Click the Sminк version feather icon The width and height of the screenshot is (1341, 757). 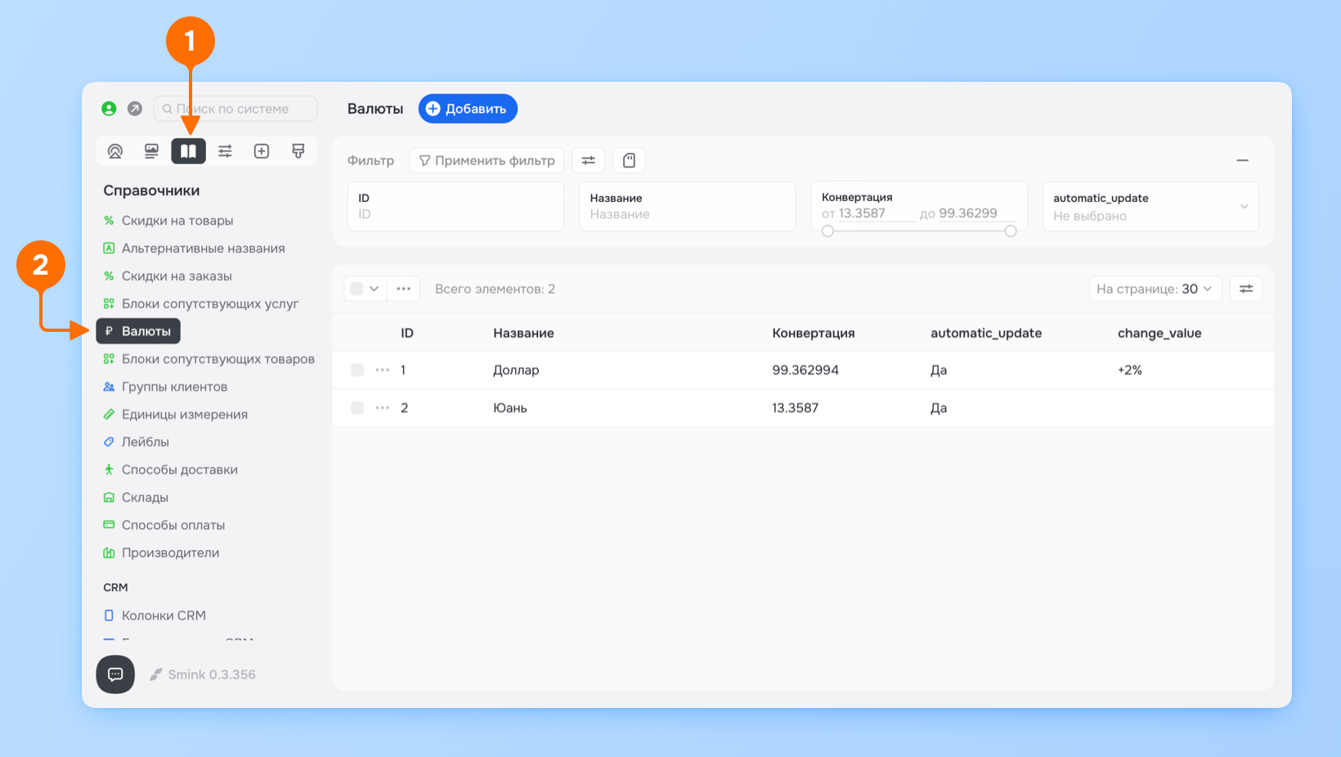155,675
